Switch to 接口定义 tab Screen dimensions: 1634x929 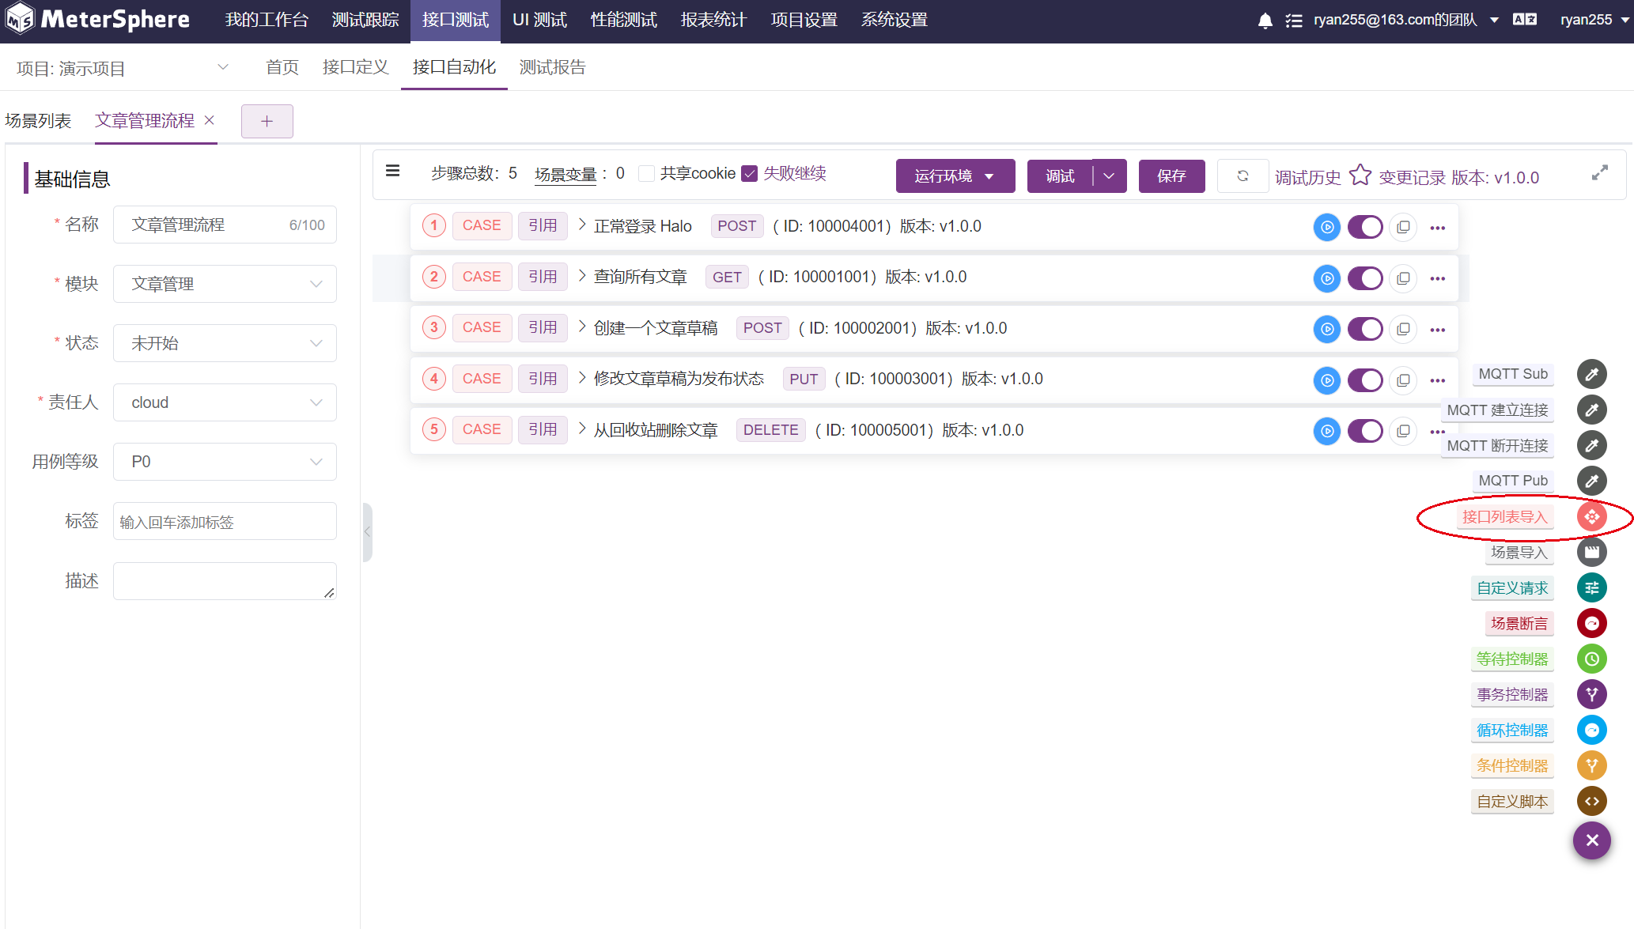click(356, 67)
